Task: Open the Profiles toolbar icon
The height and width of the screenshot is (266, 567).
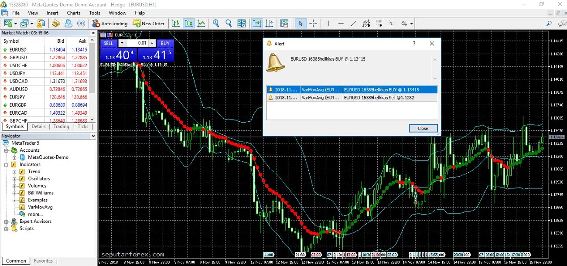Action: tap(24, 24)
